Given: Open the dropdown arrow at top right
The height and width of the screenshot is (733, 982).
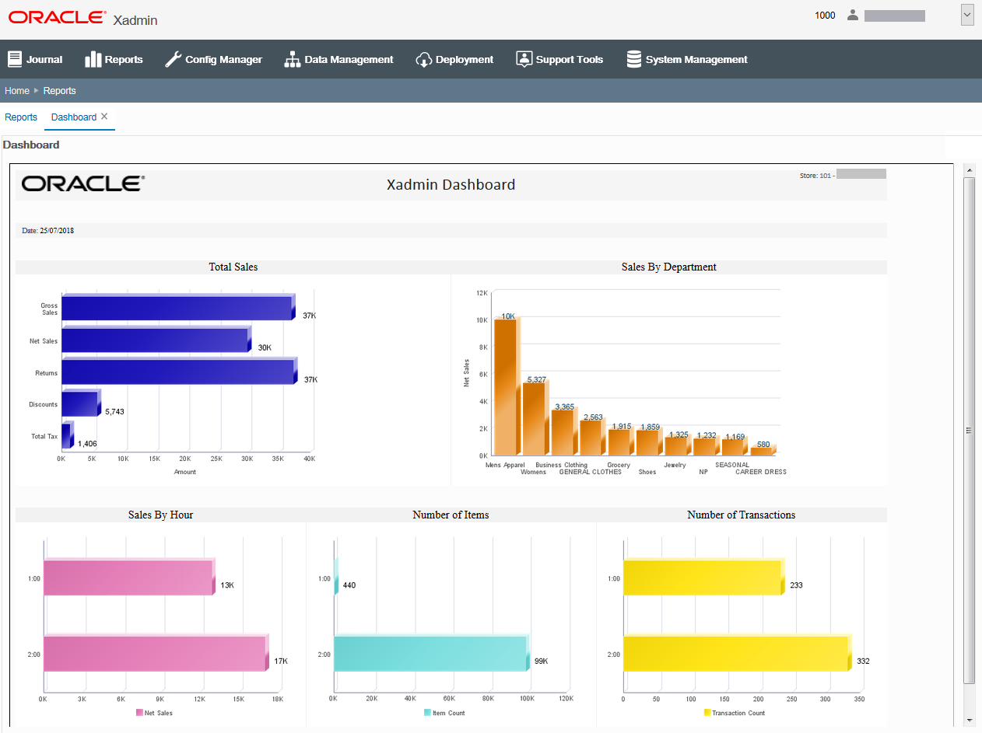Looking at the screenshot, I should coord(967,14).
